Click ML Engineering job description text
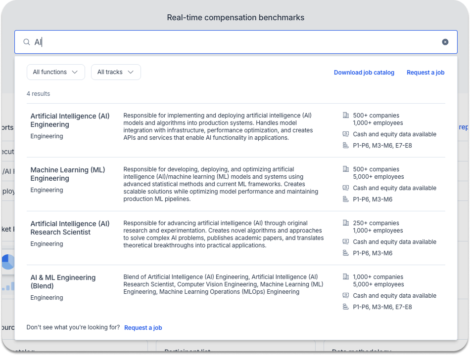 (221, 184)
